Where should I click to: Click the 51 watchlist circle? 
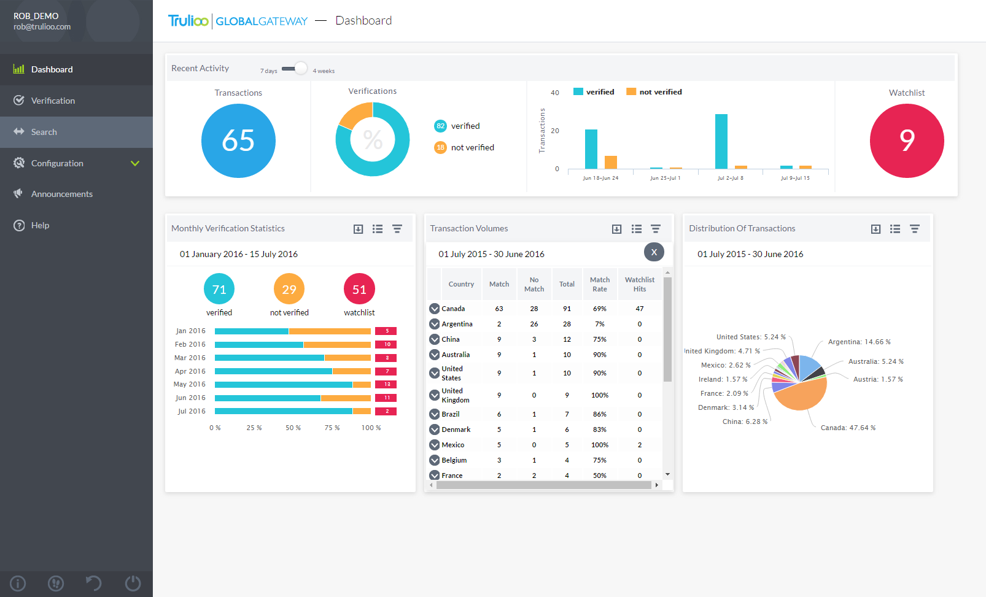[x=359, y=289]
